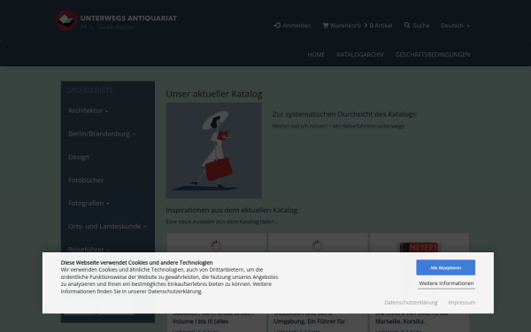Click the magnifier search icon
This screenshot has width=531, height=332.
point(407,25)
